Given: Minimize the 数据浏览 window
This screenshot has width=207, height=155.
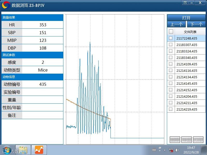Looking at the screenshot, I should coord(191,3).
